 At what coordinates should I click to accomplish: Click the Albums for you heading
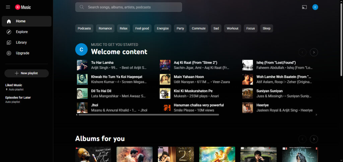[100, 139]
